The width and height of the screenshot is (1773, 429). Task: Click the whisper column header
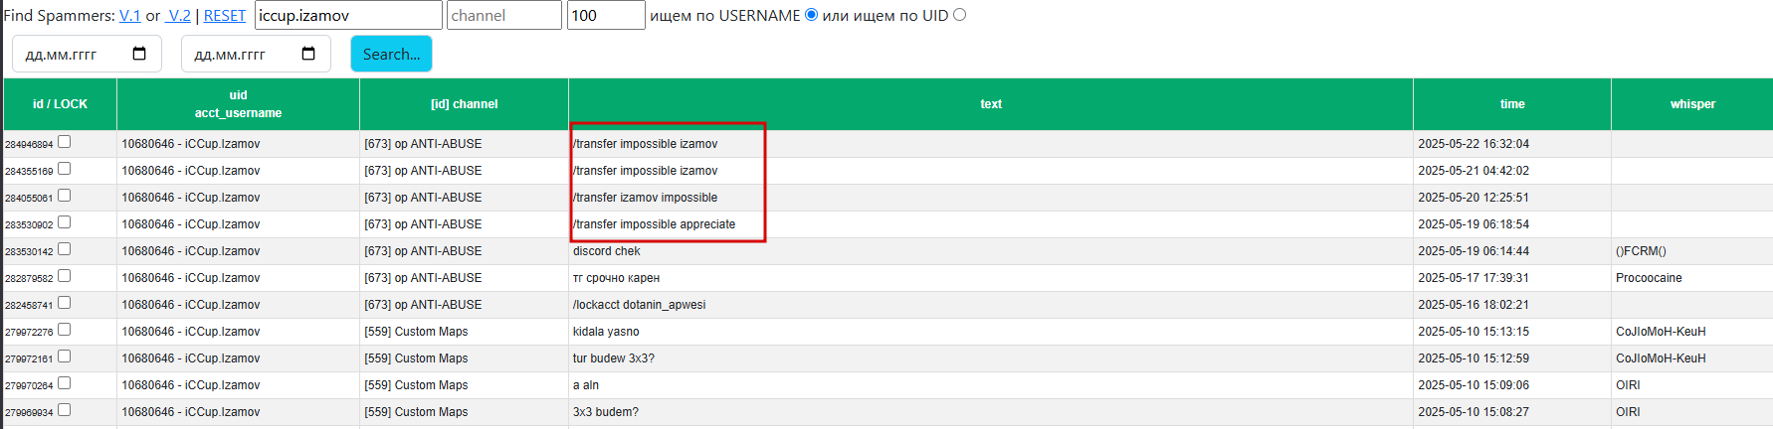[x=1692, y=104]
